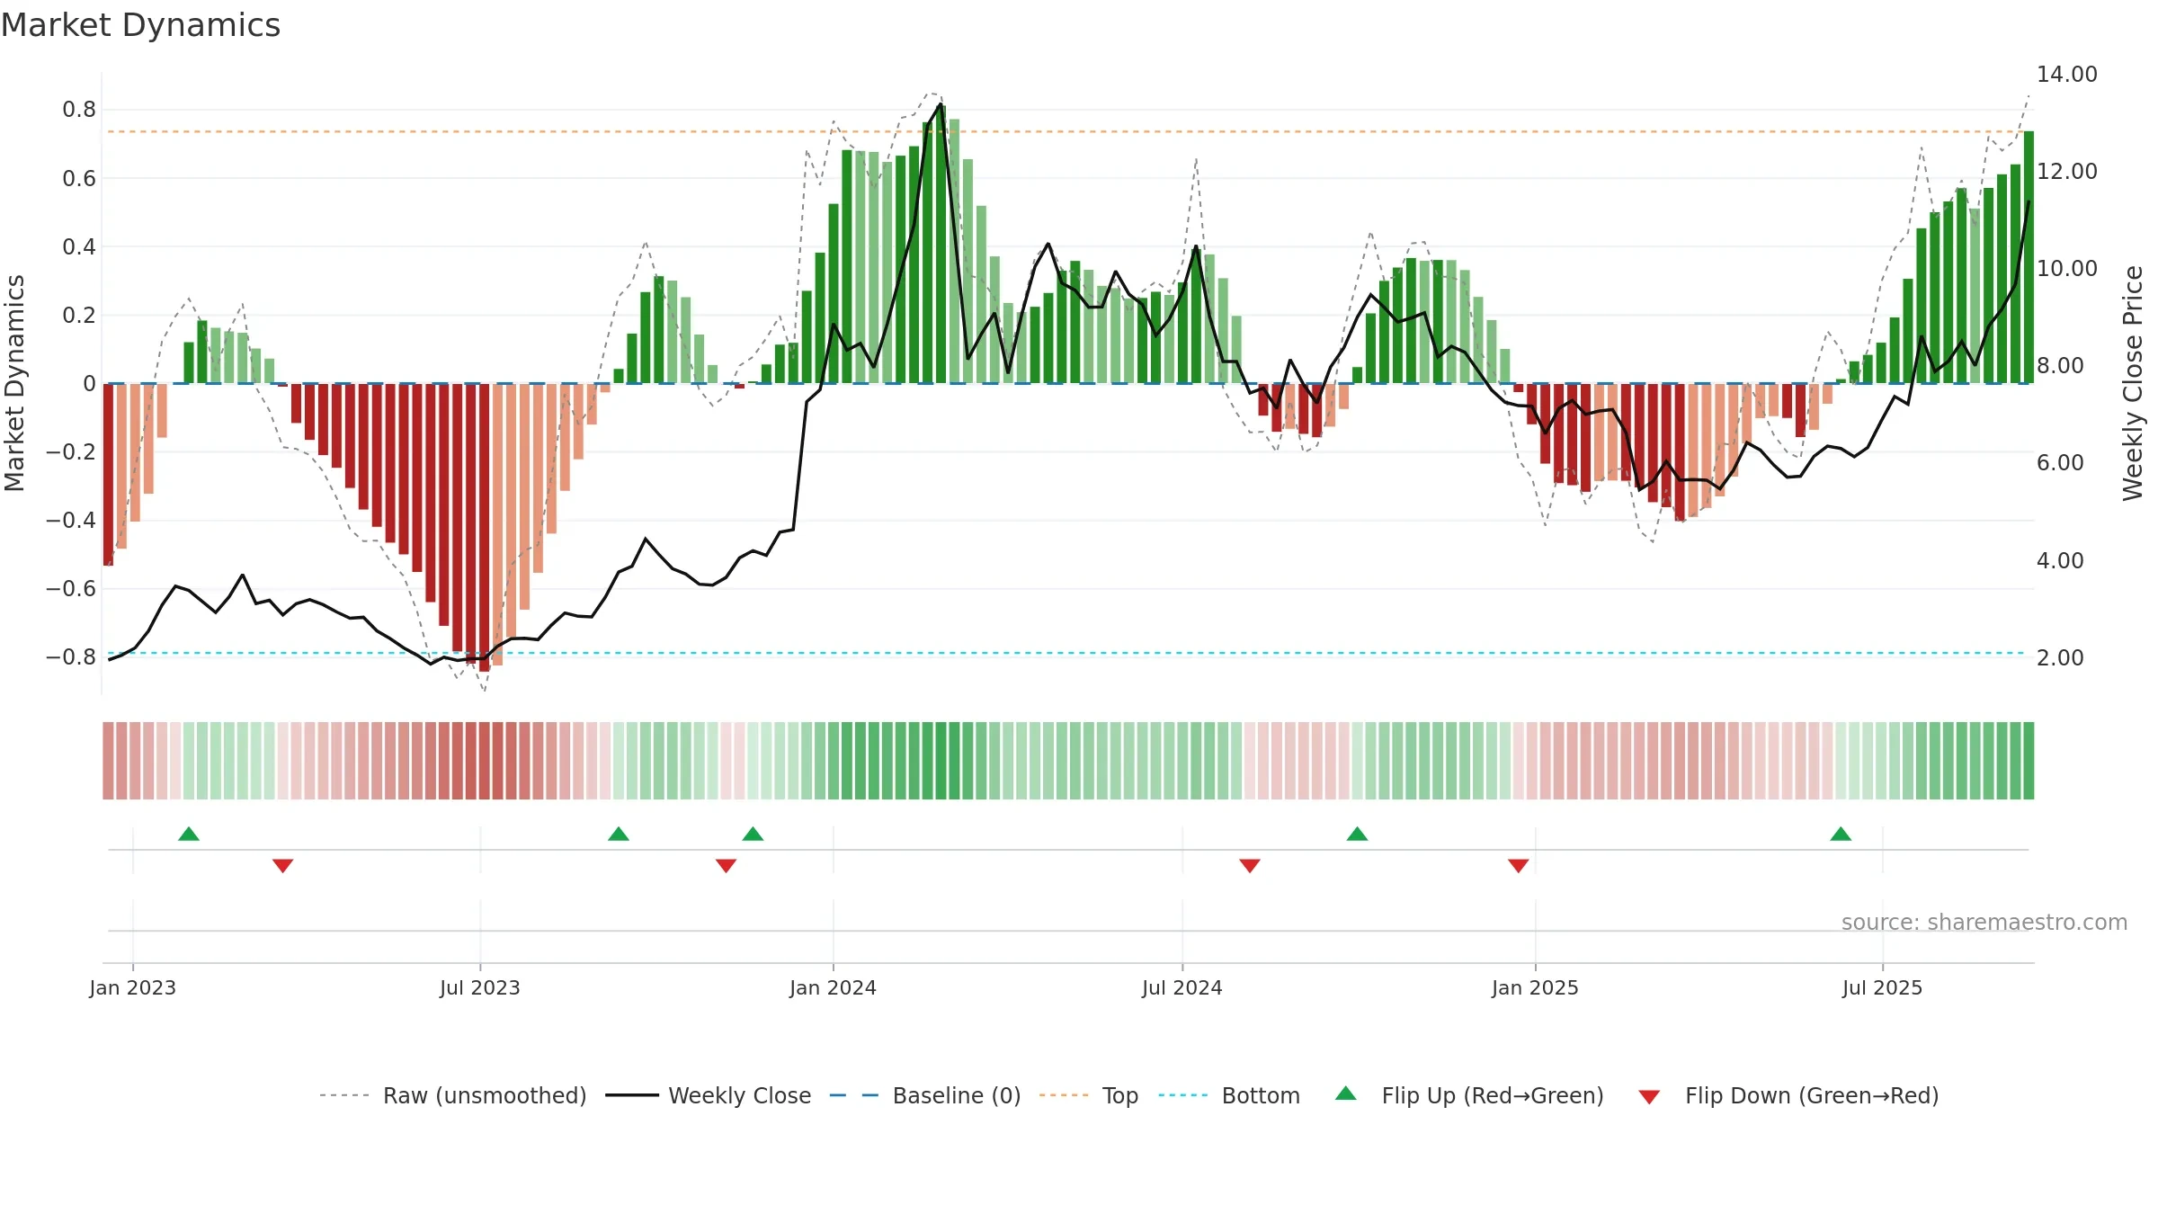Click the Jan 2024 axis label
The image size is (2158, 1214).
click(834, 987)
